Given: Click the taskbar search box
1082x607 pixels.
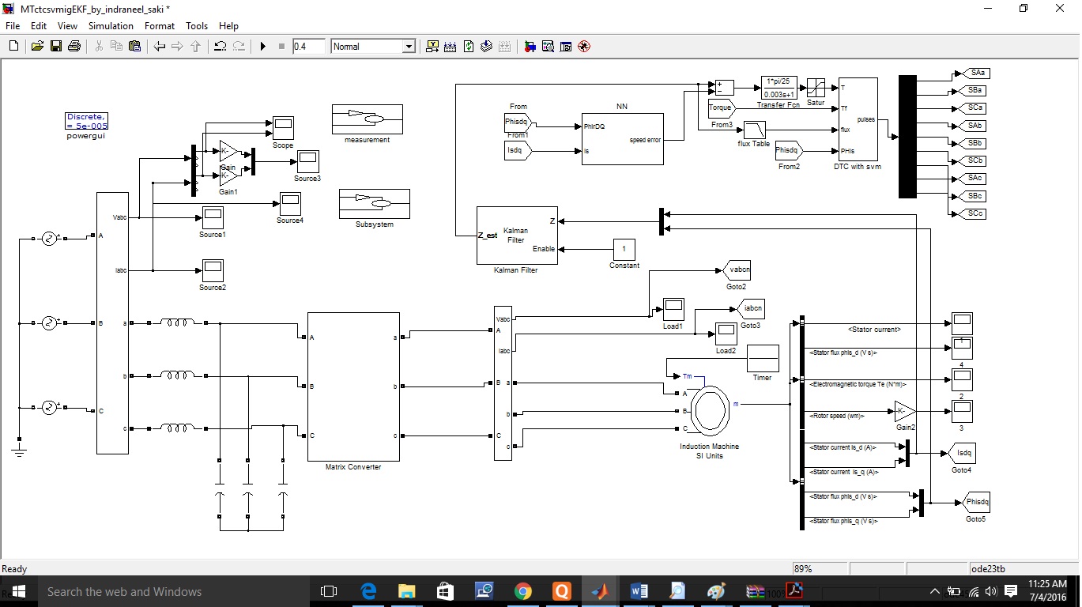Looking at the screenshot, I should click(x=174, y=591).
